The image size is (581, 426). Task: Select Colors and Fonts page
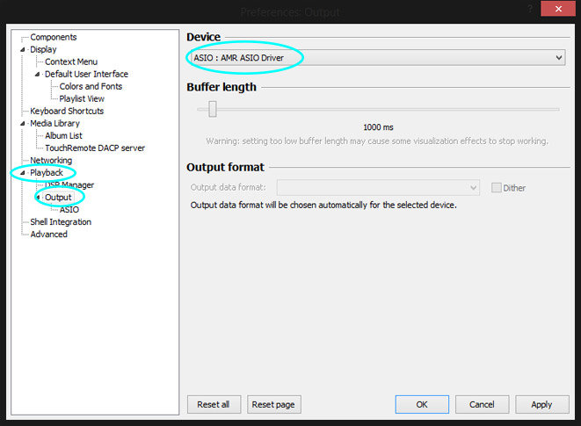click(x=91, y=87)
